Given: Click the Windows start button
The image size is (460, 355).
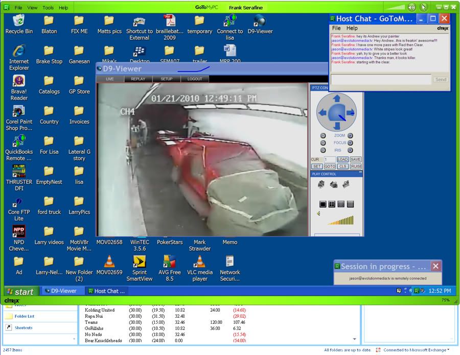Looking at the screenshot, I should (x=20, y=292).
